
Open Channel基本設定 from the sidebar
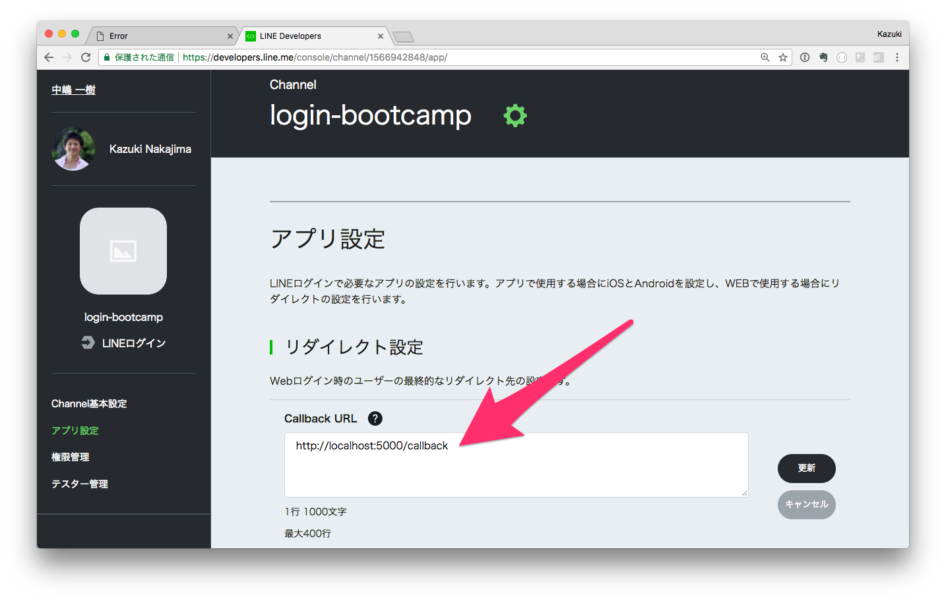(89, 403)
